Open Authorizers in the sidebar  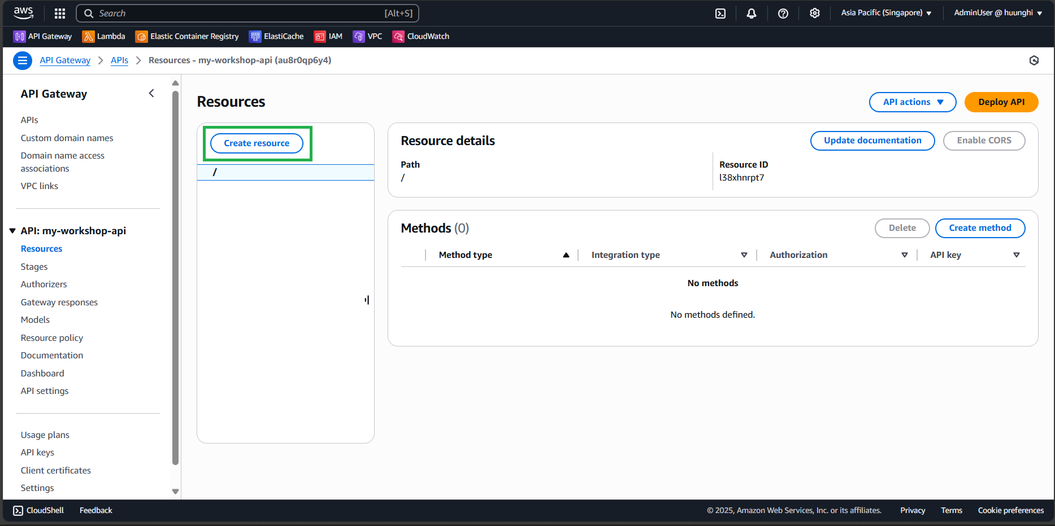pos(44,284)
